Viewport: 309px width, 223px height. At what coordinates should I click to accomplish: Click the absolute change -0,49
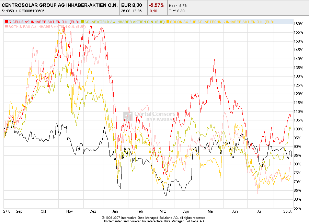tap(153, 11)
